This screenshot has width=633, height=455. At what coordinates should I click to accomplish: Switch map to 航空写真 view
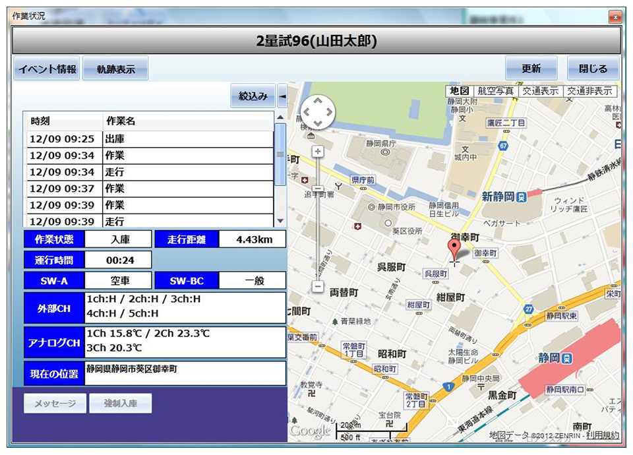point(495,91)
